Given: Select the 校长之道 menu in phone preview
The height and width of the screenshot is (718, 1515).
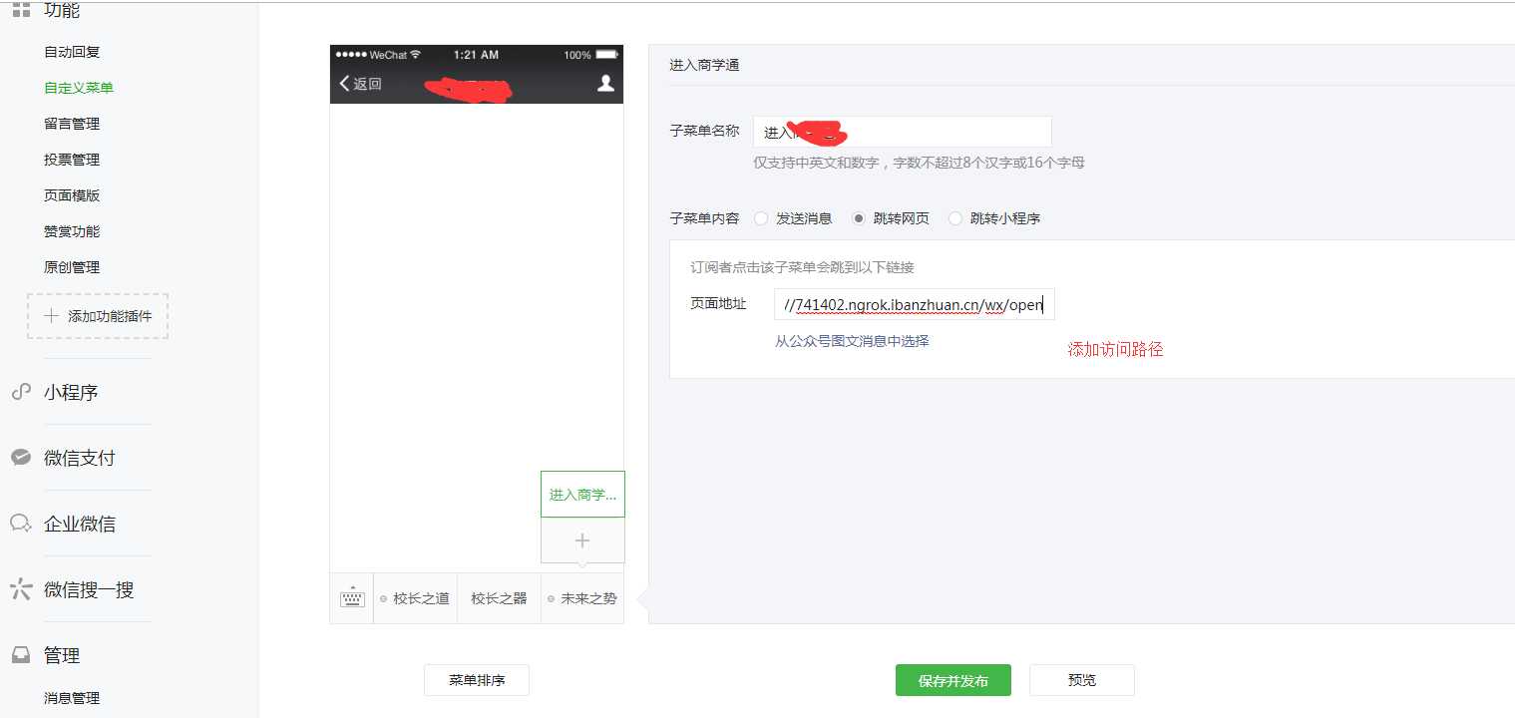Looking at the screenshot, I should (415, 598).
